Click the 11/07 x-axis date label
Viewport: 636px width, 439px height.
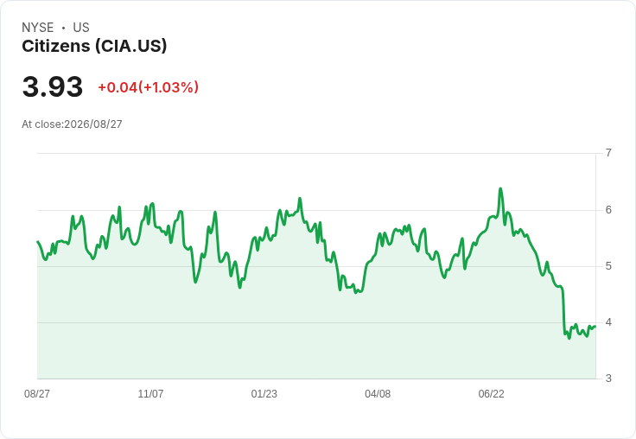[x=150, y=393]
